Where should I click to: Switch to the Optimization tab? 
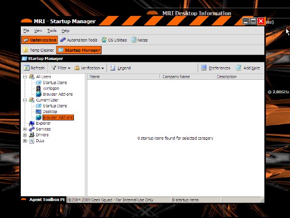40,40
